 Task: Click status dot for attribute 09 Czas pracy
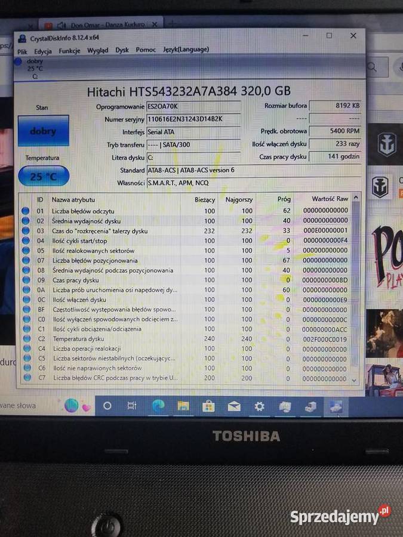tap(26, 280)
